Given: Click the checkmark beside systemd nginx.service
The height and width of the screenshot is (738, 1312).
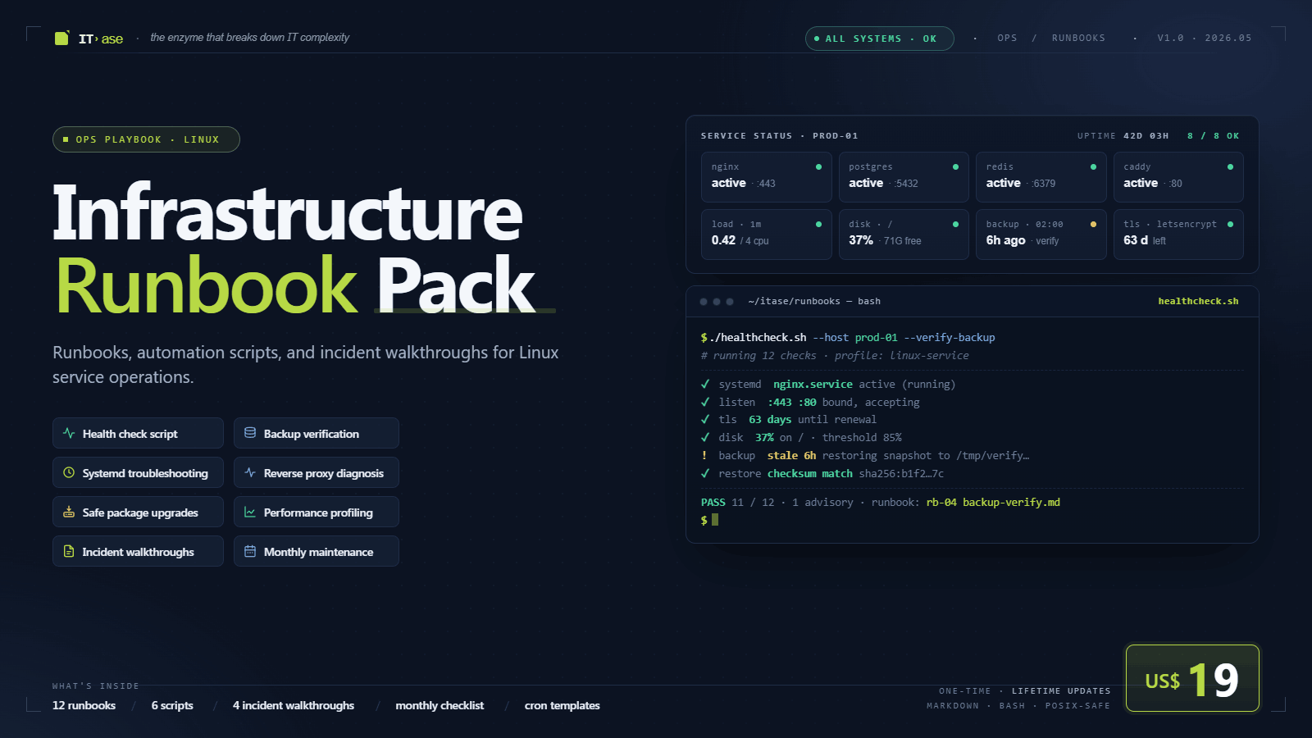Looking at the screenshot, I should click(x=705, y=384).
